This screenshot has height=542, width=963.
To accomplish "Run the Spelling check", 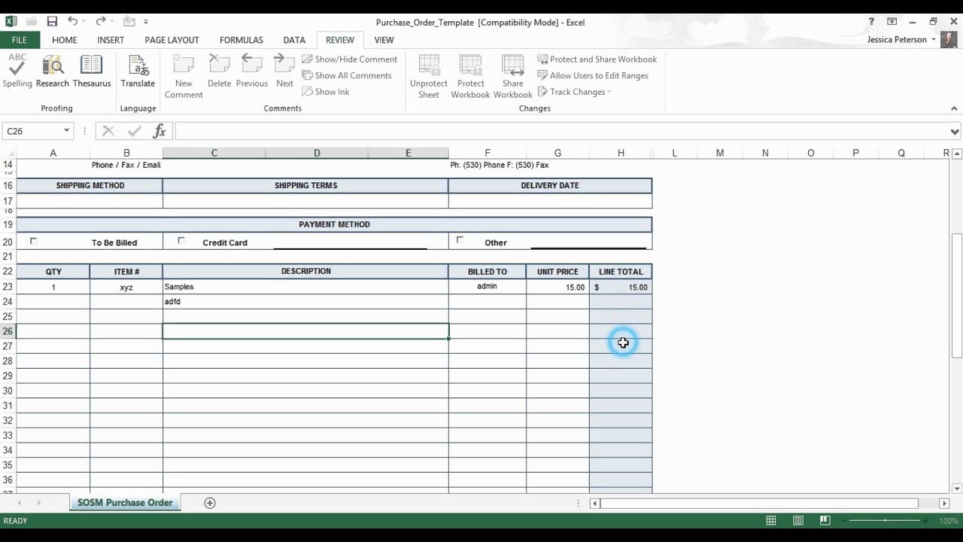I will point(17,72).
